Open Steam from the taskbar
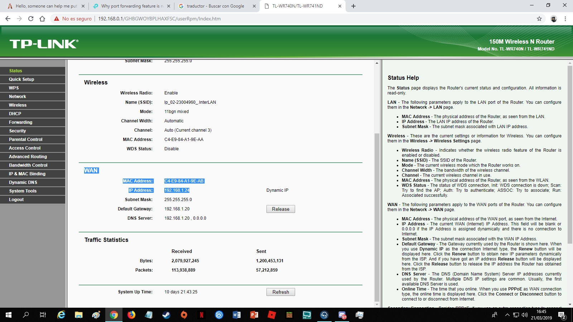 point(167,315)
